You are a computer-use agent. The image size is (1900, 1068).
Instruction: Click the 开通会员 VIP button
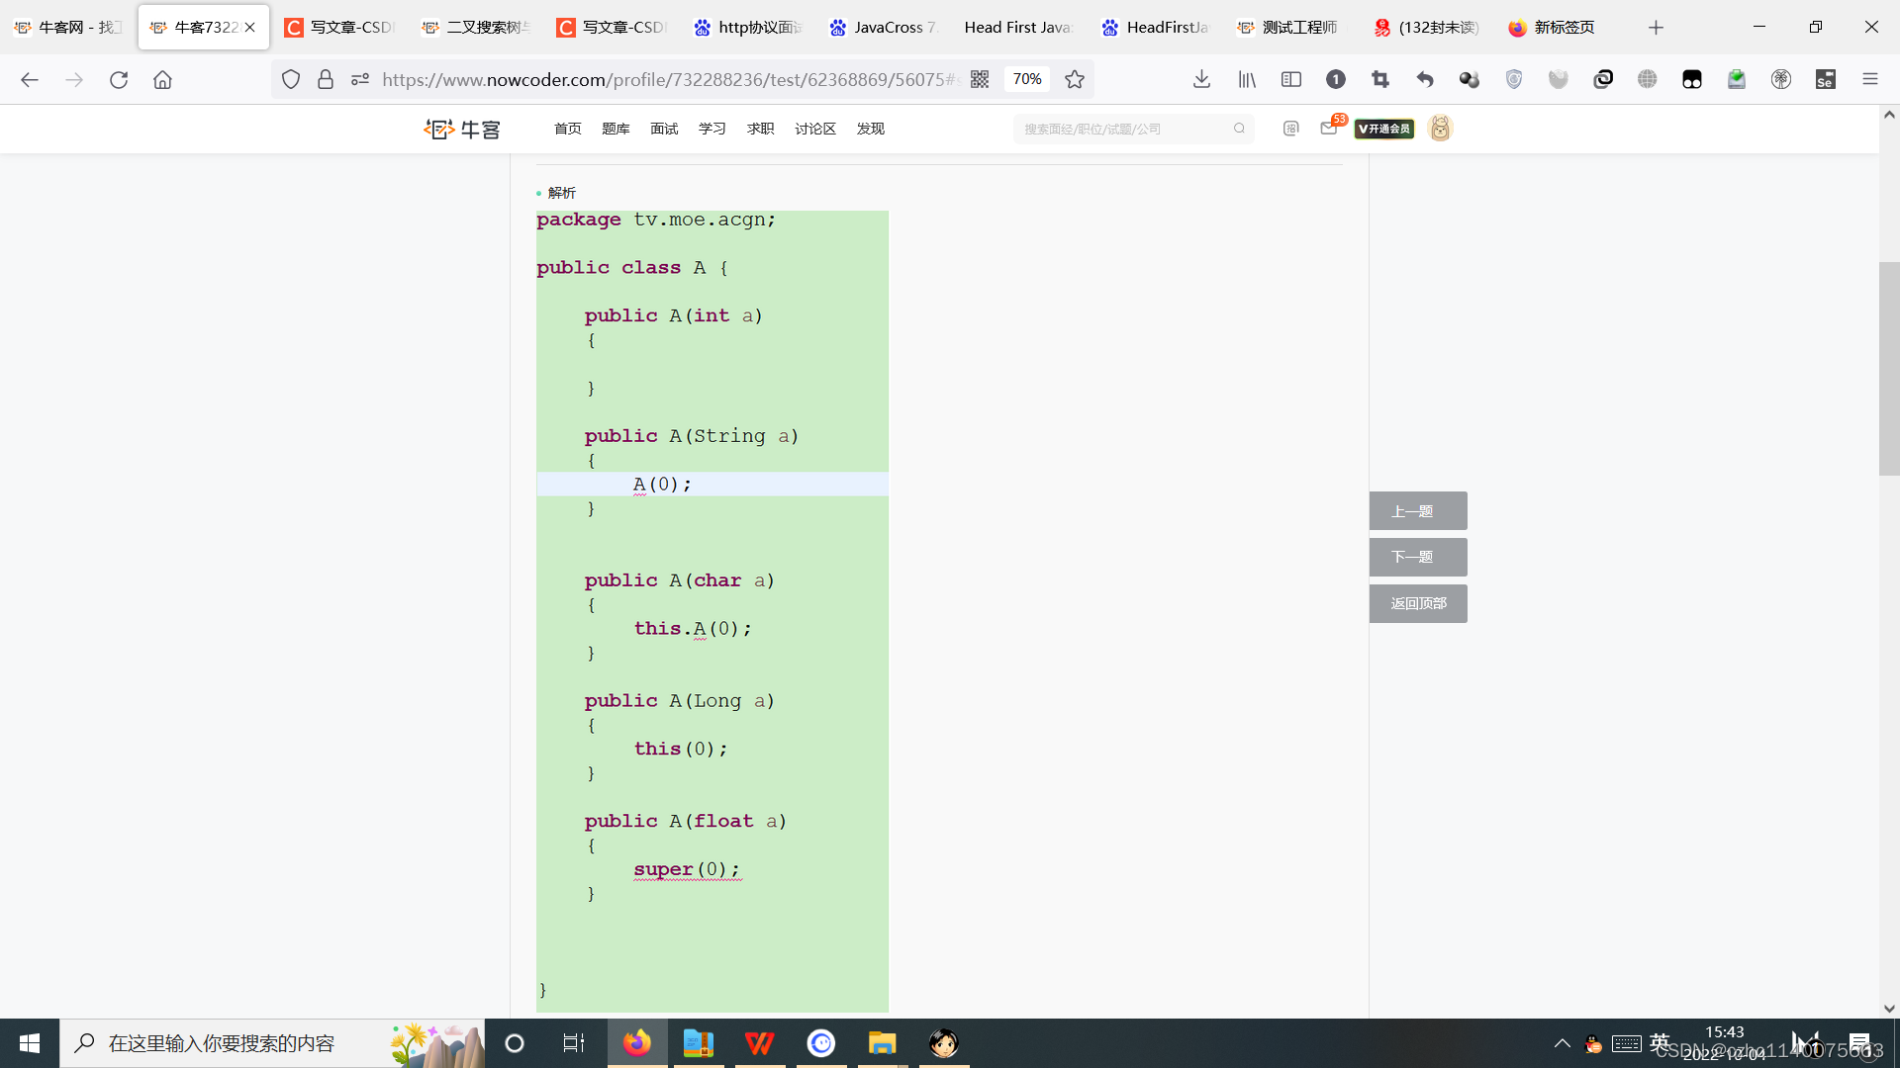[x=1384, y=129]
